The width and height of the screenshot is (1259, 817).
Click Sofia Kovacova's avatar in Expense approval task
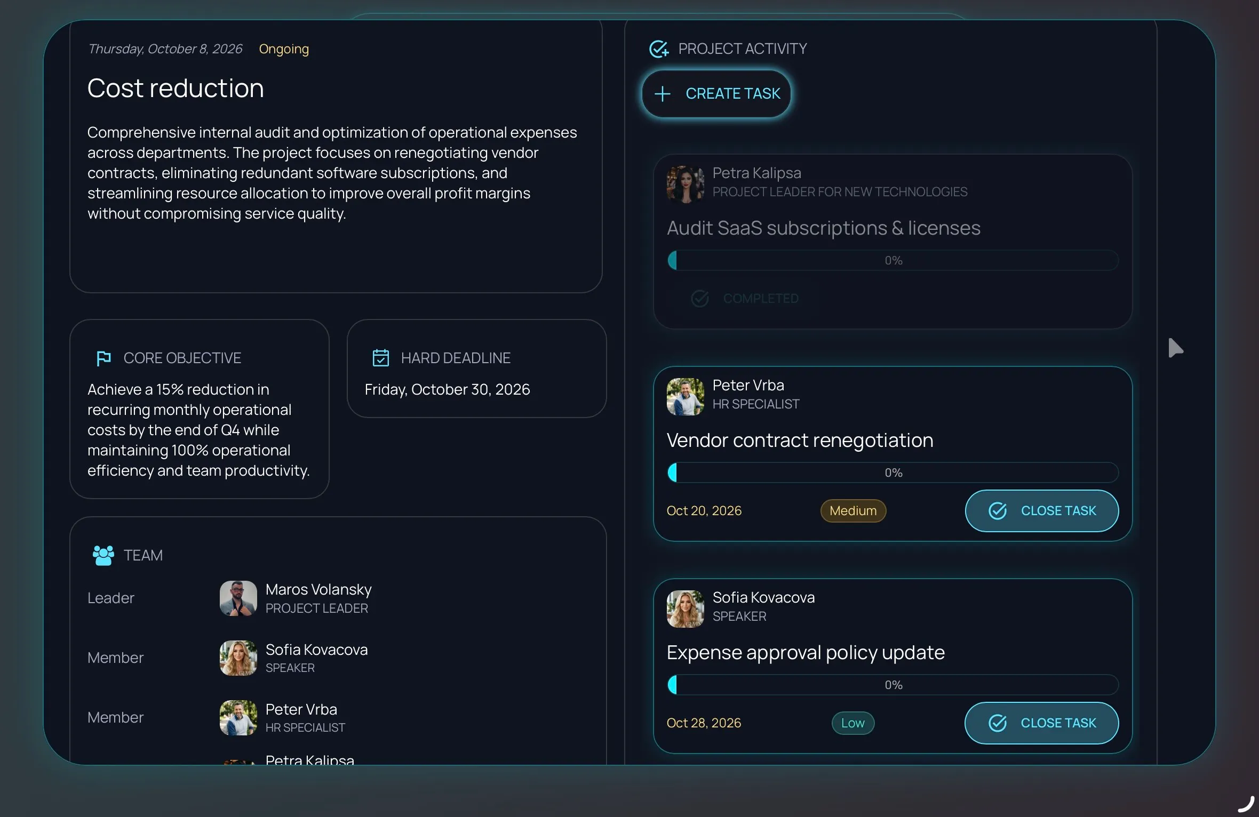(686, 608)
